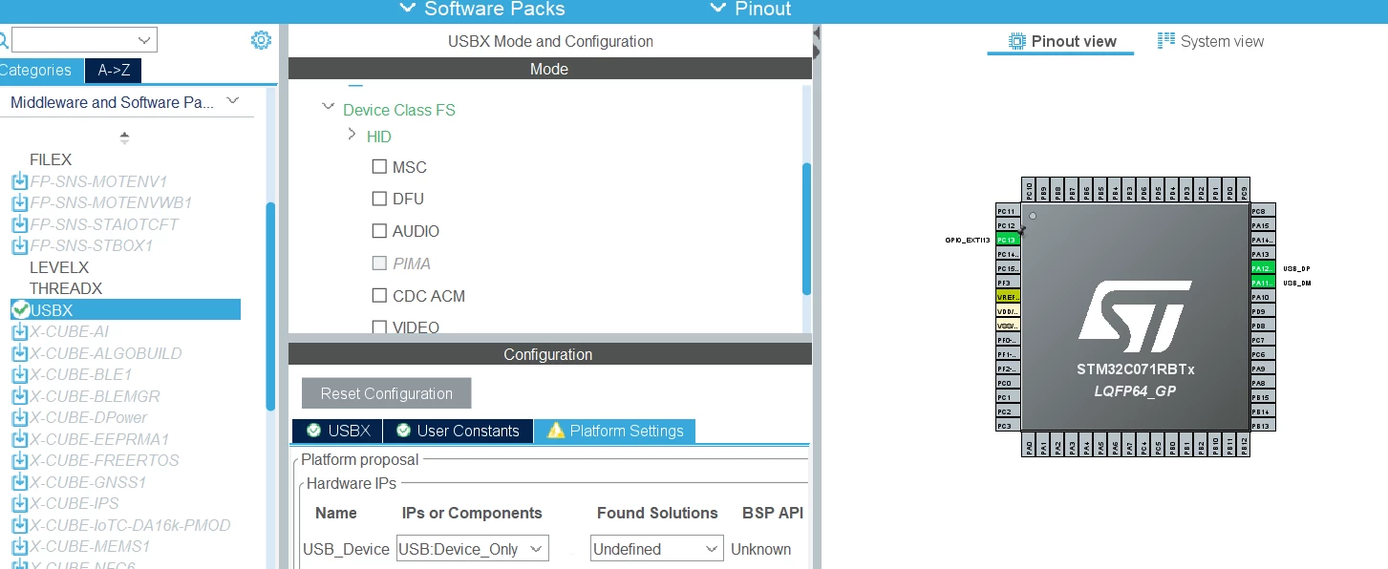
Task: Click the category search input field
Action: 84,40
